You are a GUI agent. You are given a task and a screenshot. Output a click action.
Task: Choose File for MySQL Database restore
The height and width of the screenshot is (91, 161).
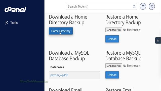point(114,66)
